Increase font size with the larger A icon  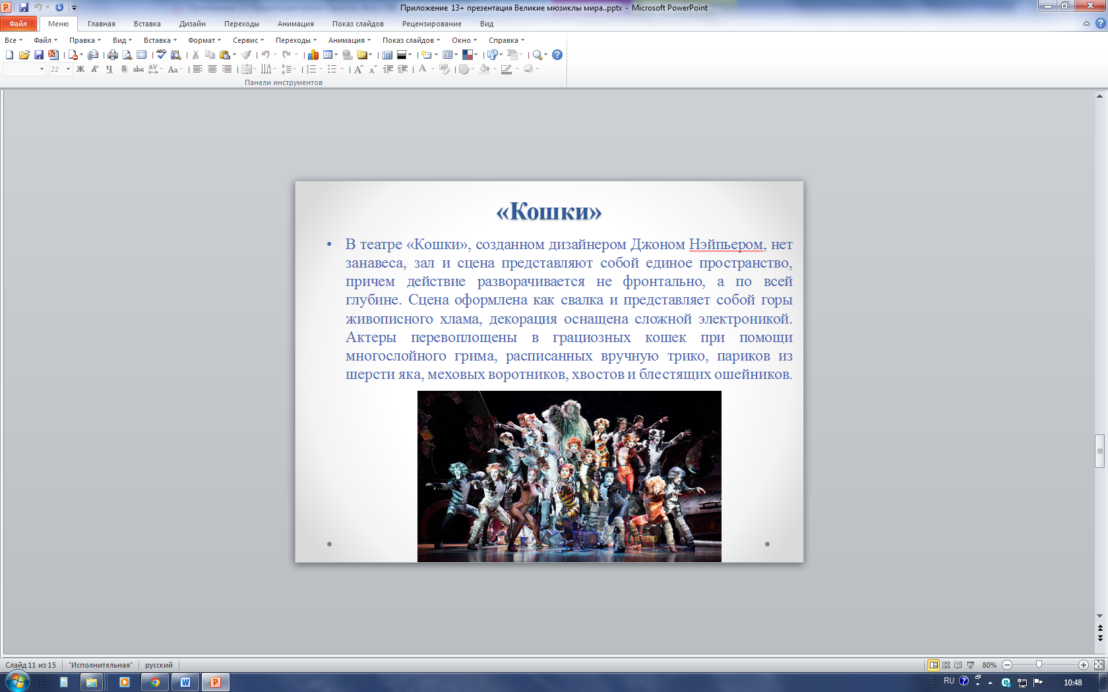pyautogui.click(x=358, y=69)
